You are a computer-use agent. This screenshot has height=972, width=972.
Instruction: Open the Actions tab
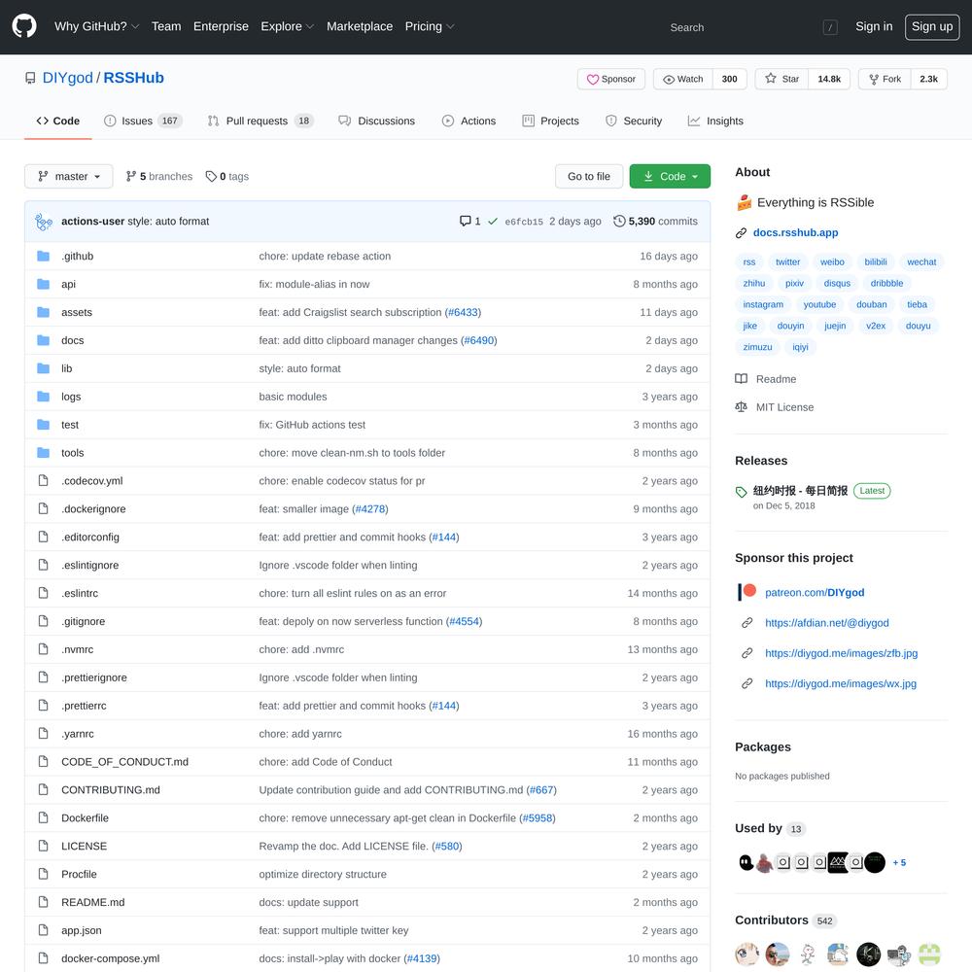(469, 121)
